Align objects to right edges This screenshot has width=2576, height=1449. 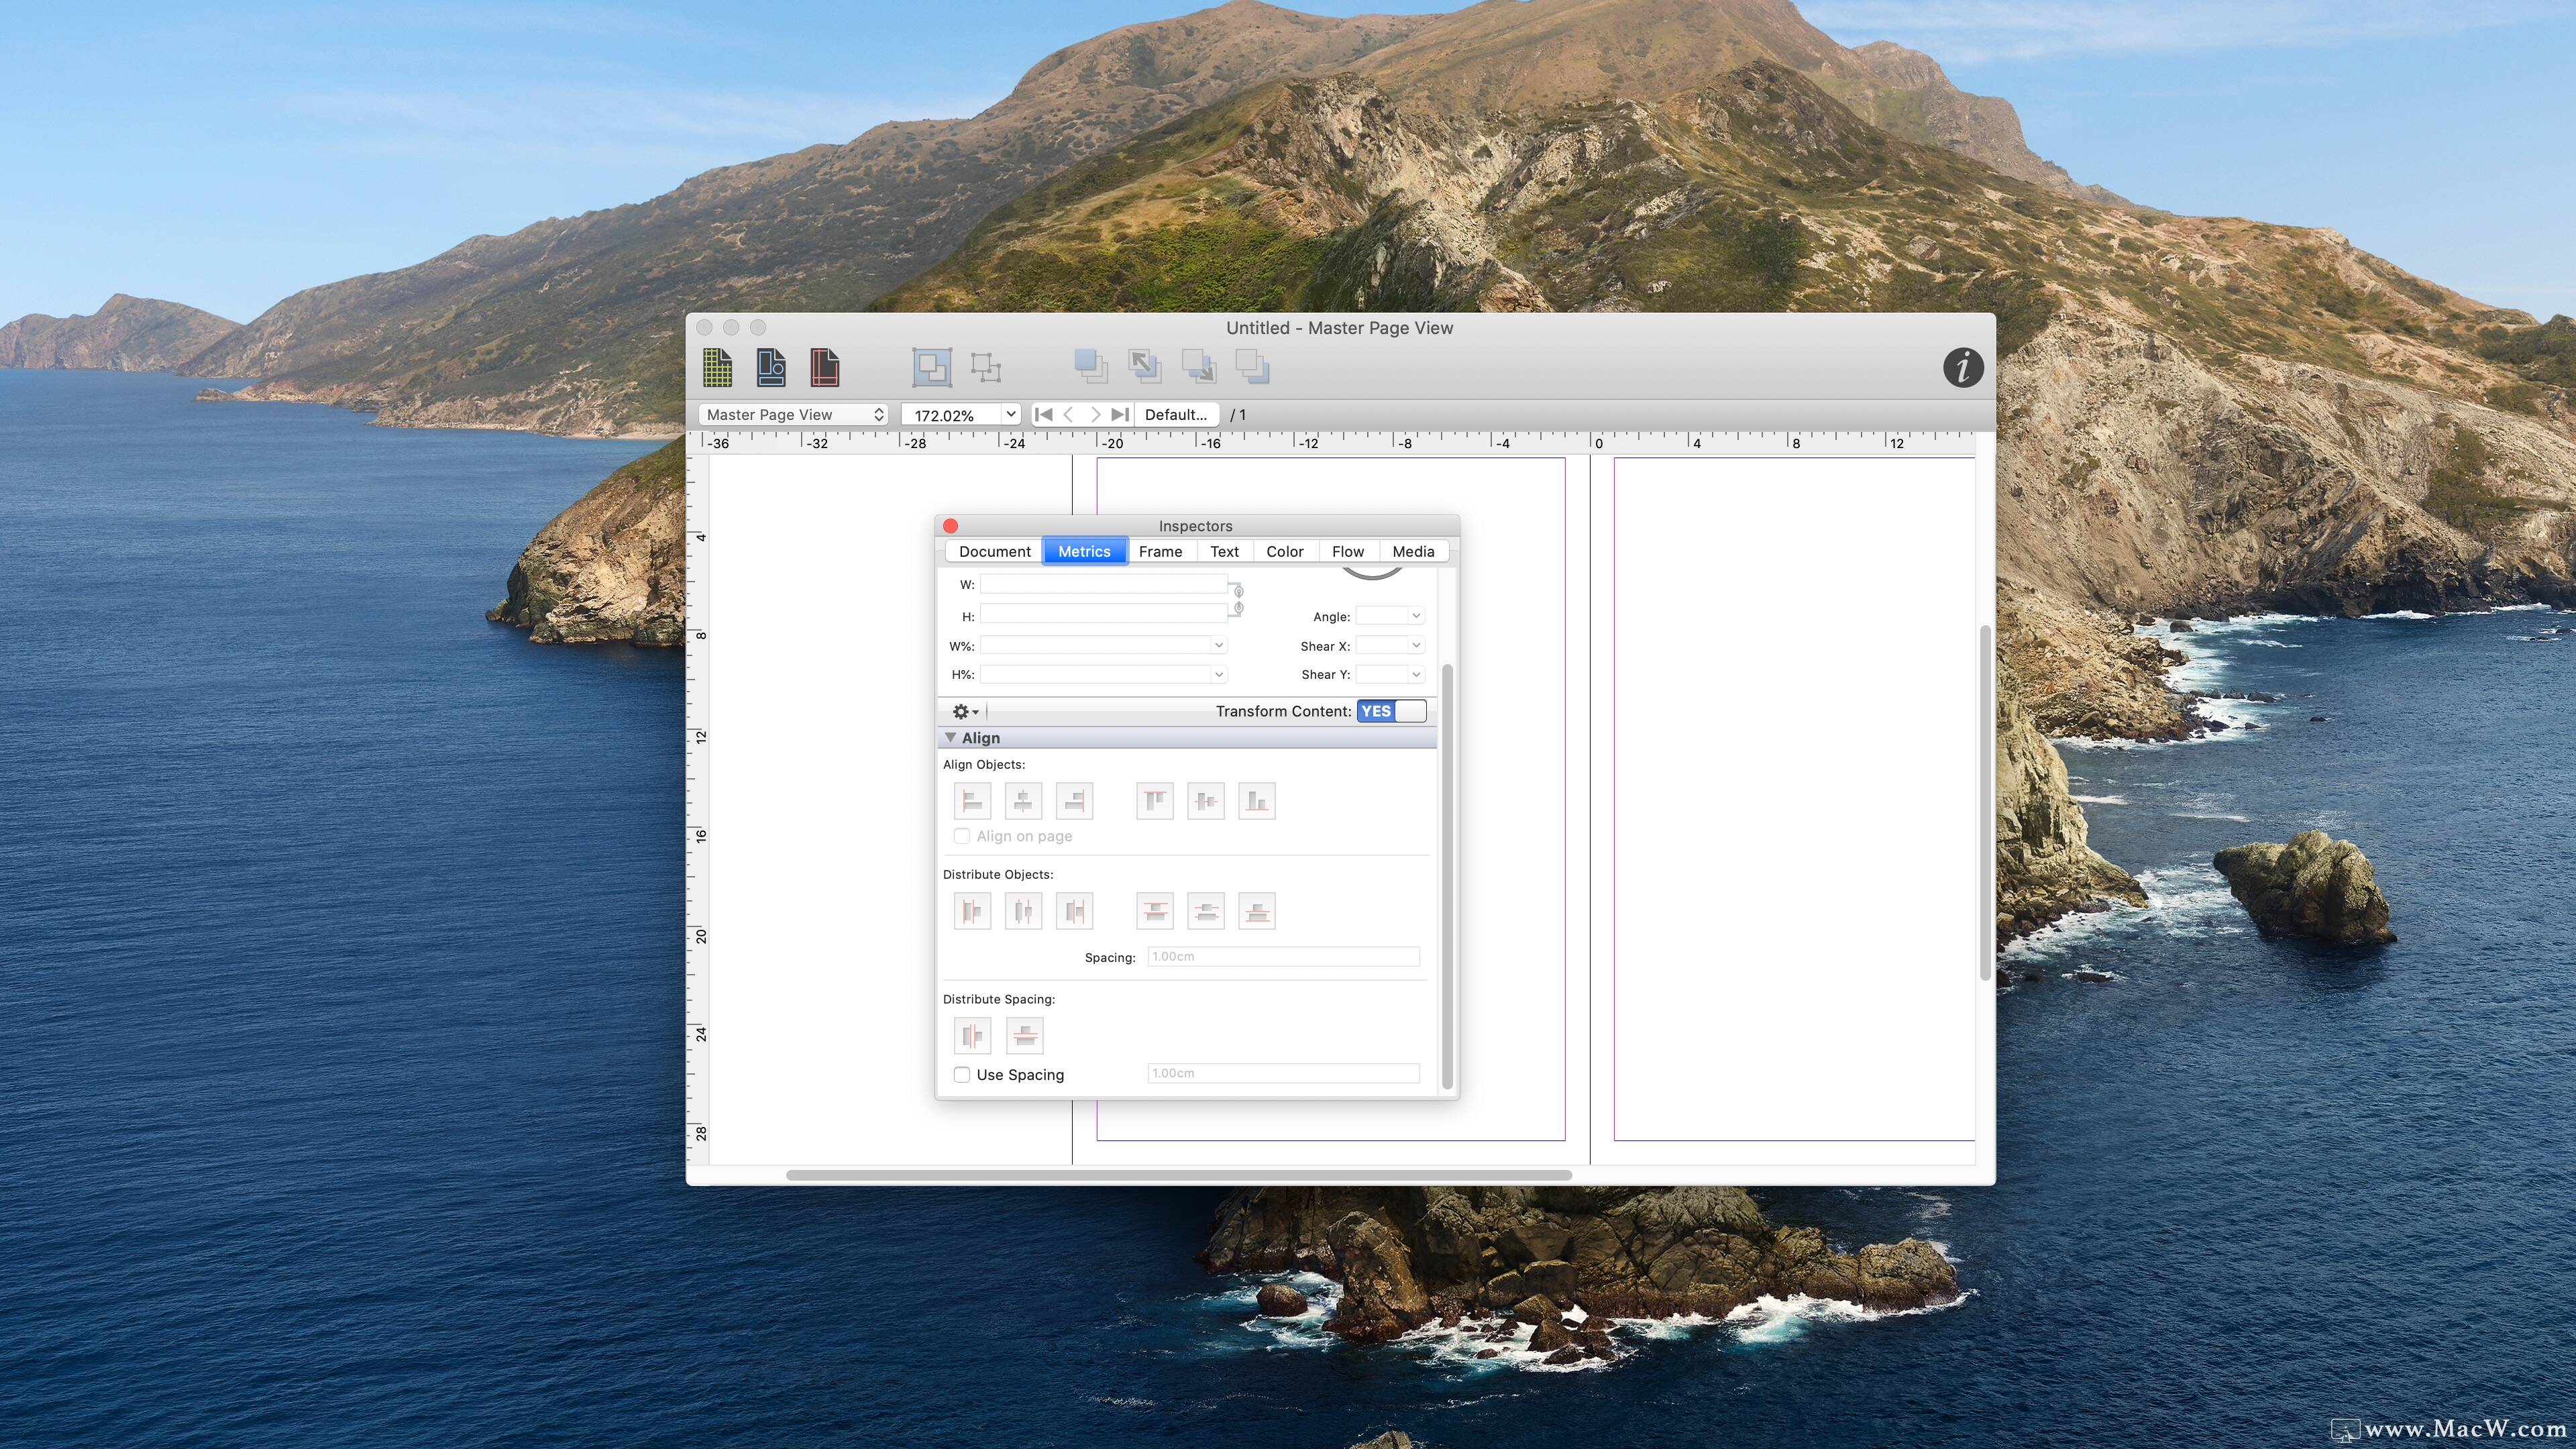pos(1074,801)
